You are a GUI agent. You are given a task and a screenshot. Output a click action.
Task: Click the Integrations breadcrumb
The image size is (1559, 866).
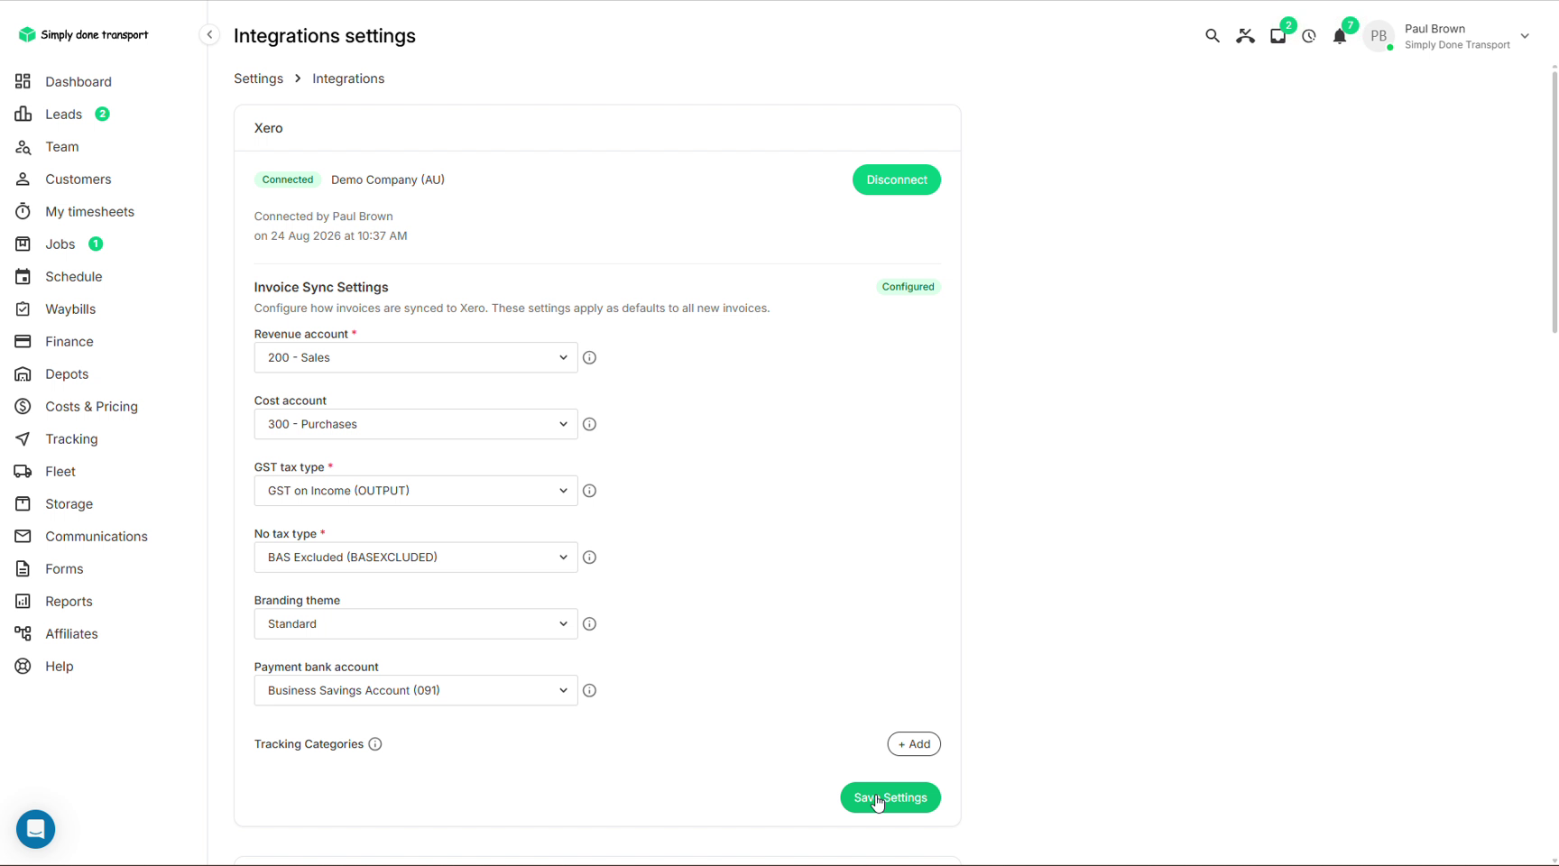pyautogui.click(x=348, y=78)
